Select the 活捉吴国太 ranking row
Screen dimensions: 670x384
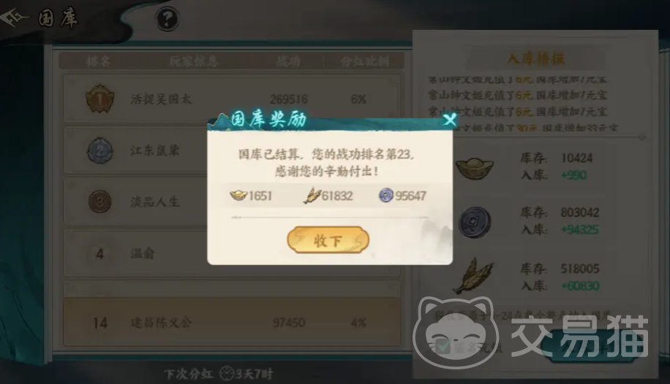pyautogui.click(x=232, y=99)
